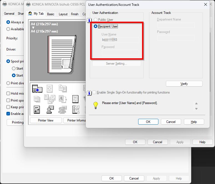215x184 pixels.
Task: Click the Password field under Recipient User
Action: [120, 52]
